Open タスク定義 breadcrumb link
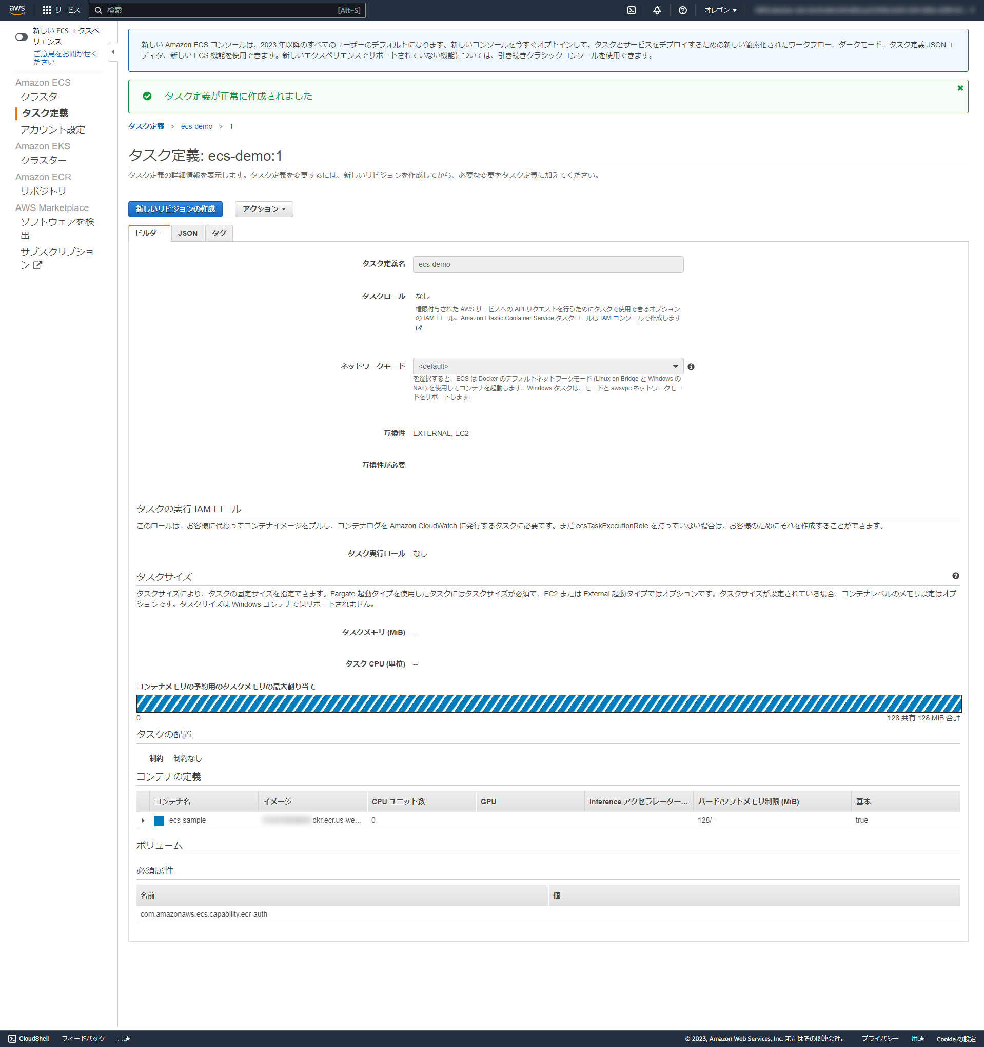This screenshot has height=1047, width=984. click(146, 126)
